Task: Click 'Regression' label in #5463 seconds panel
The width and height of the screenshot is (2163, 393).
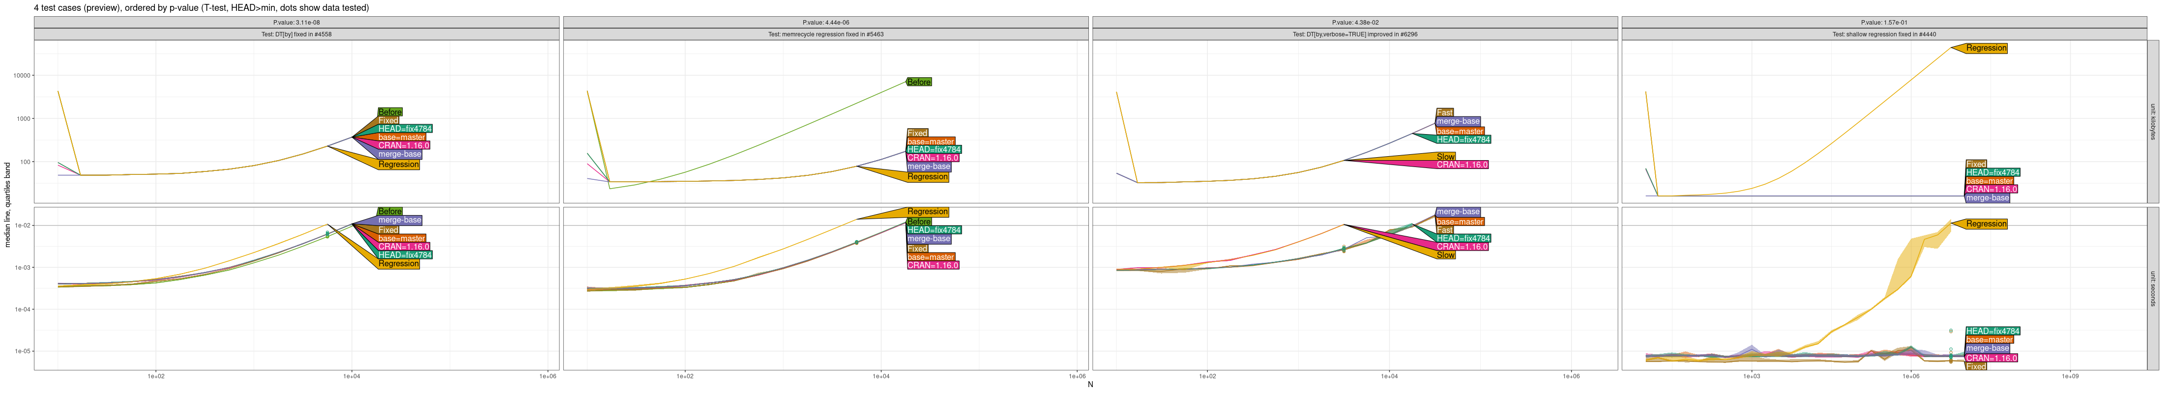Action: click(x=928, y=212)
